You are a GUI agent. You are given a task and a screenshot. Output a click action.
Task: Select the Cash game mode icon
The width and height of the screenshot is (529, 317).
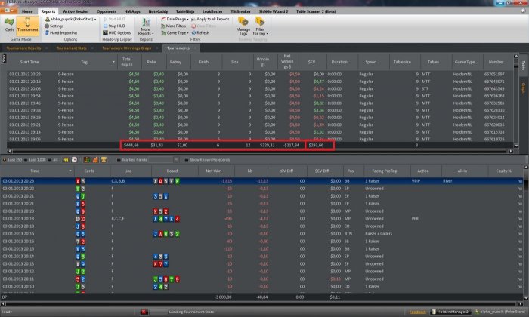tap(10, 28)
